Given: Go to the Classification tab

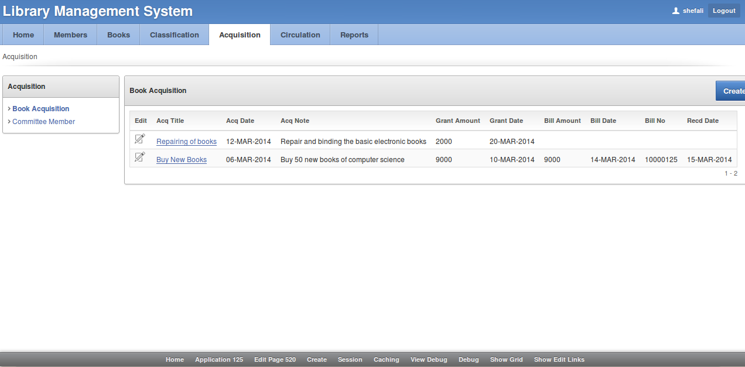Looking at the screenshot, I should 174,35.
